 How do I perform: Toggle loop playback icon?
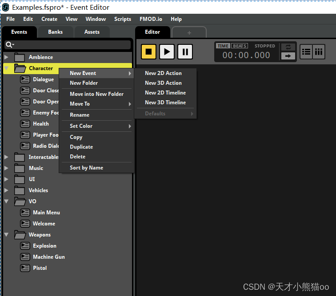click(288, 47)
